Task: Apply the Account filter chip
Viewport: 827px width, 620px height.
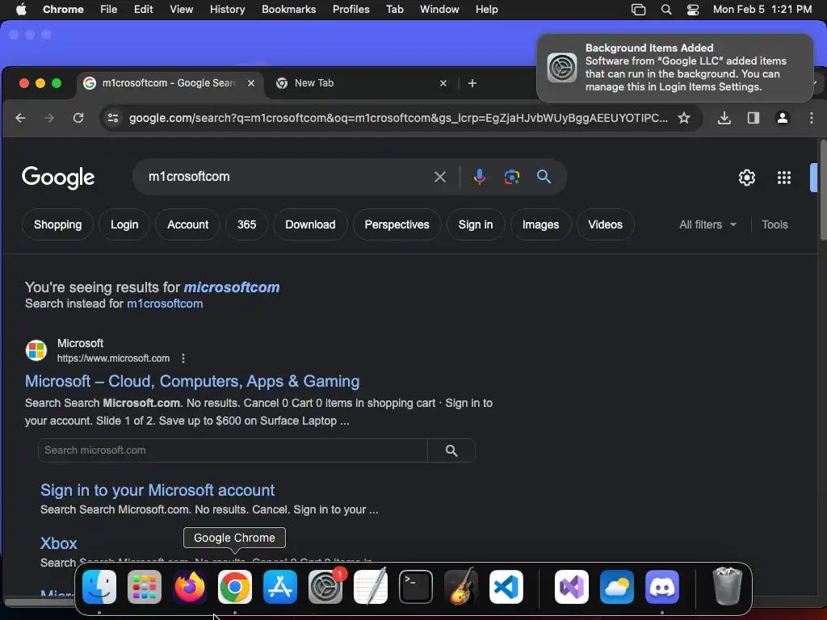Action: tap(187, 225)
